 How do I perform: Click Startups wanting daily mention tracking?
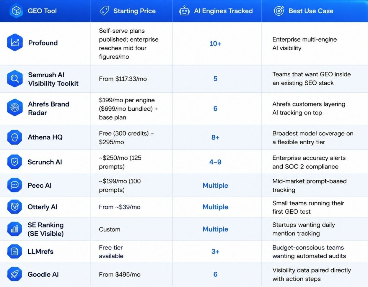303,229
